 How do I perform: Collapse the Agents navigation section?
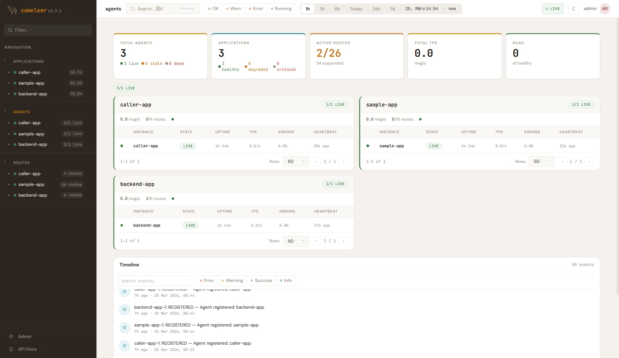5,111
